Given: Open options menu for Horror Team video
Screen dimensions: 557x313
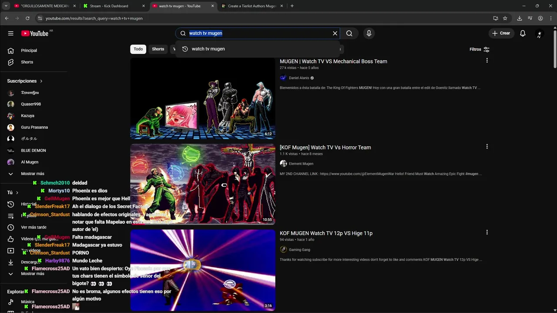Looking at the screenshot, I should tap(487, 147).
